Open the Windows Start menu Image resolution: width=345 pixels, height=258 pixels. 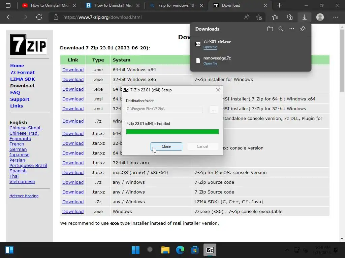[x=135, y=250]
